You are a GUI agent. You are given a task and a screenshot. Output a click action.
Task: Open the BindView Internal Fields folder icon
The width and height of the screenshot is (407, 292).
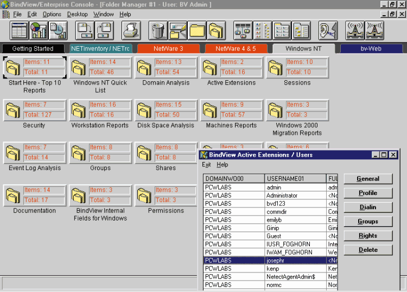[78, 196]
